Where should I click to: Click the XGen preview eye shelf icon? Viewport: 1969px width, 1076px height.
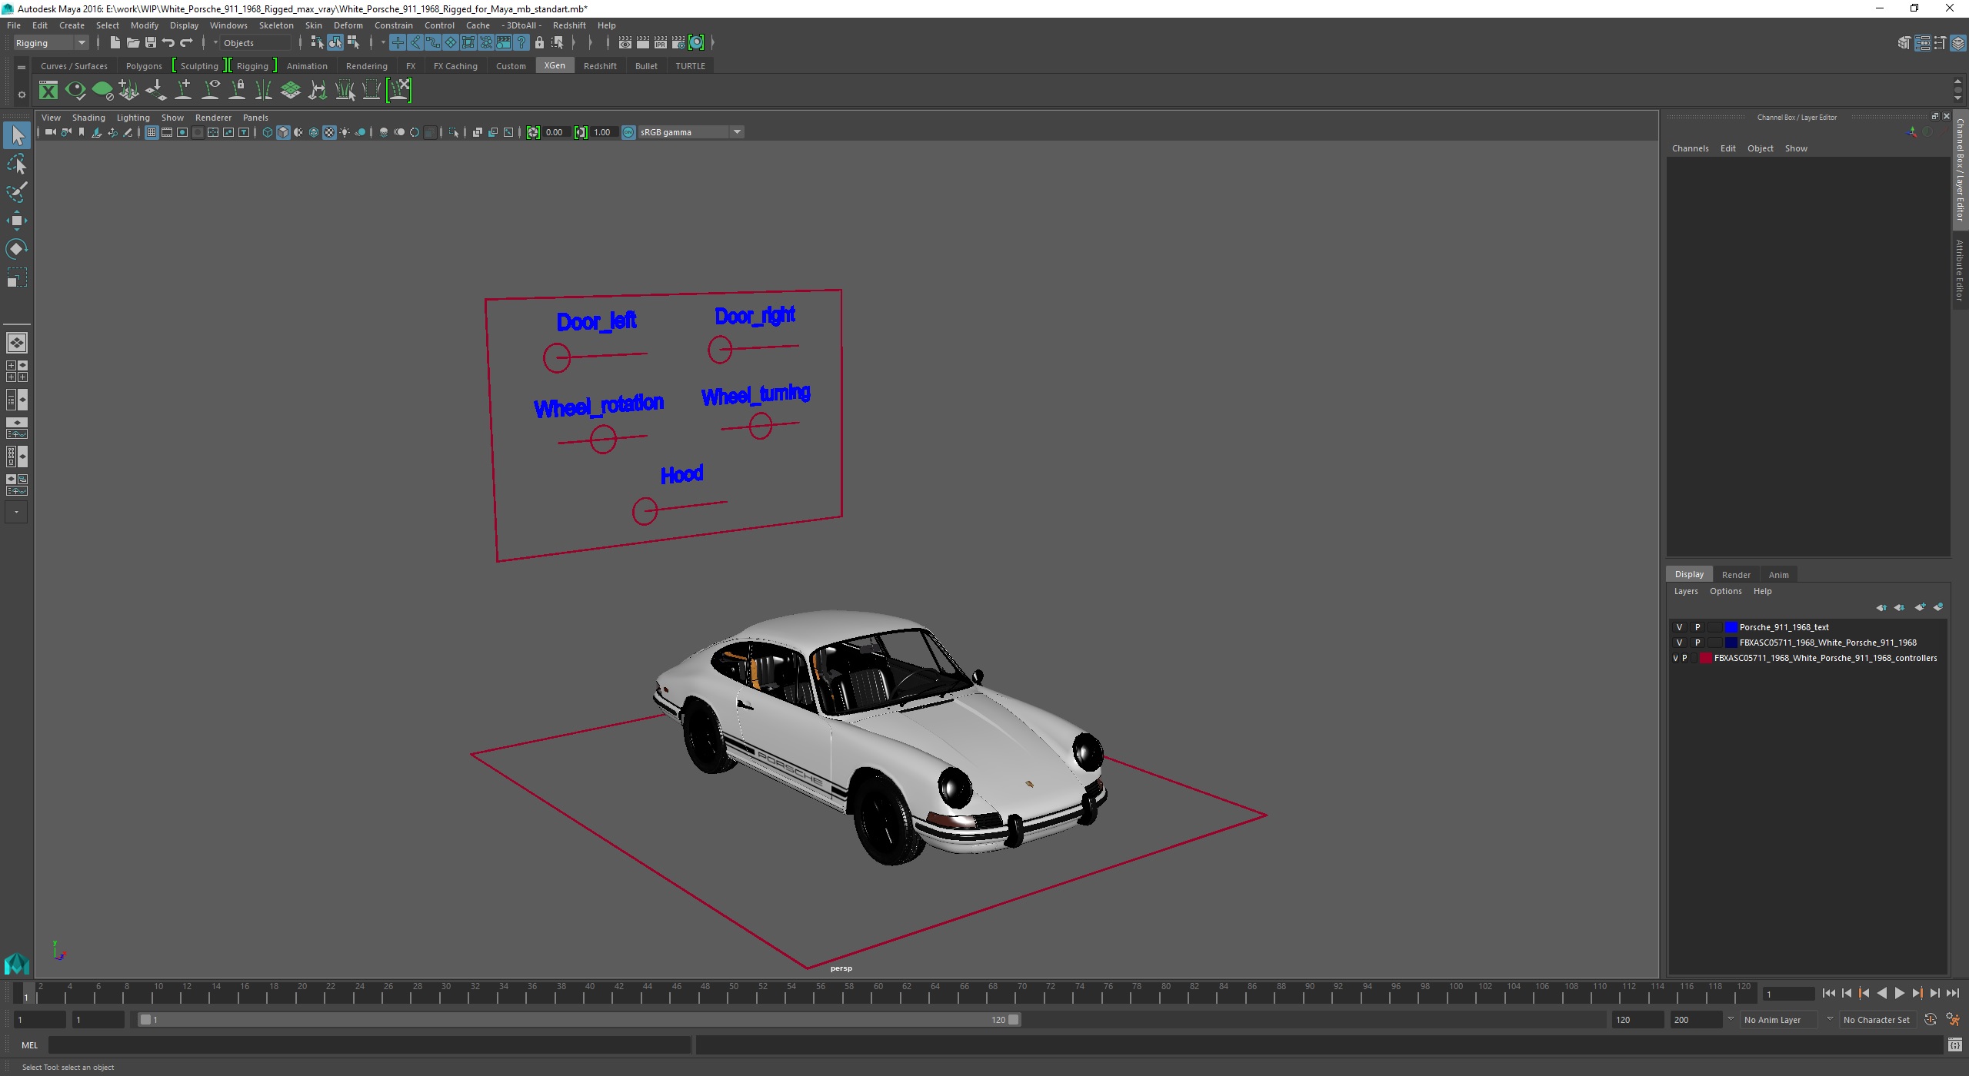75,91
